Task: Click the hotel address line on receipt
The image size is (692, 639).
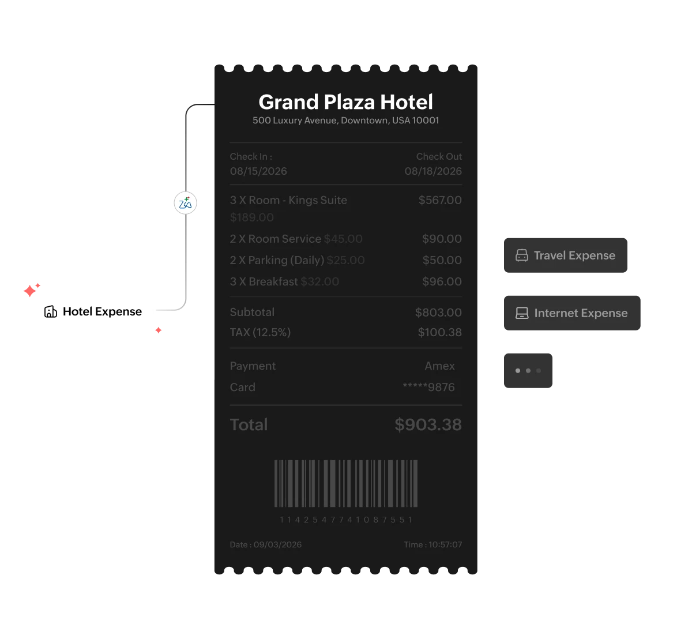Action: pyautogui.click(x=346, y=121)
